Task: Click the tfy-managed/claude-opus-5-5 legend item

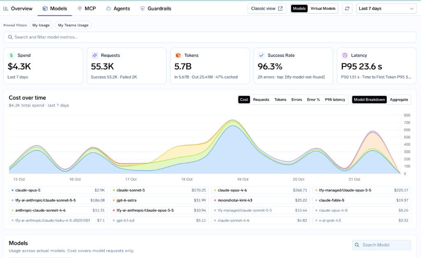Action: tap(362, 190)
